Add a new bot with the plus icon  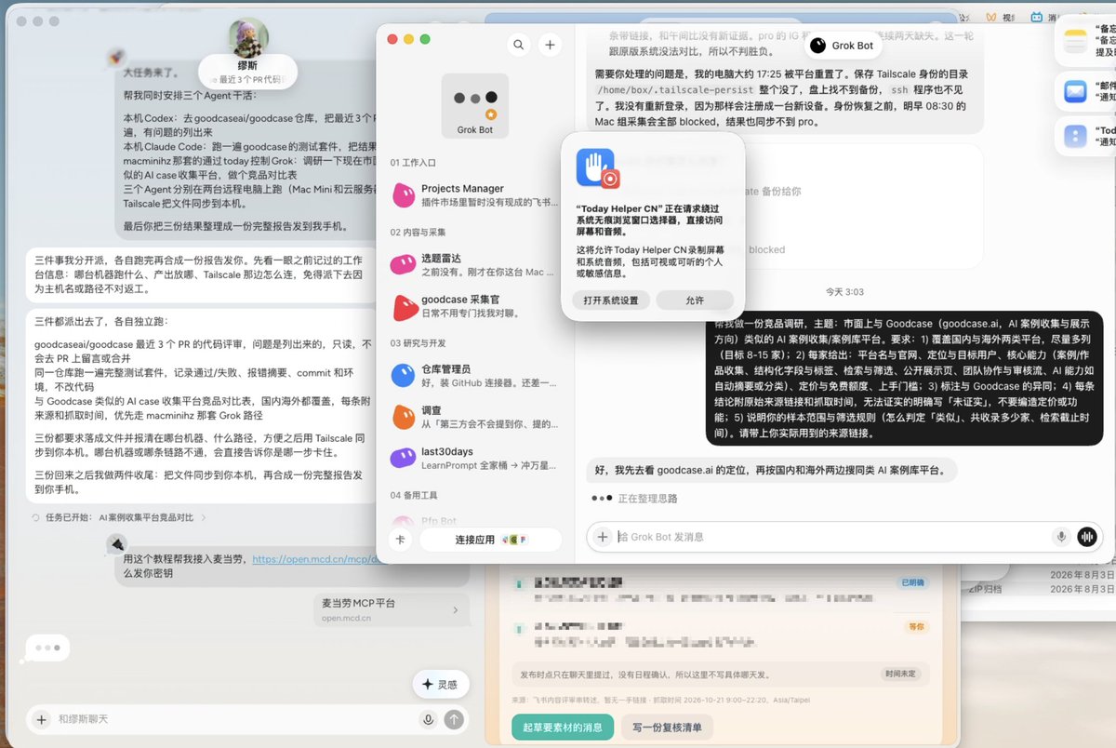point(550,45)
